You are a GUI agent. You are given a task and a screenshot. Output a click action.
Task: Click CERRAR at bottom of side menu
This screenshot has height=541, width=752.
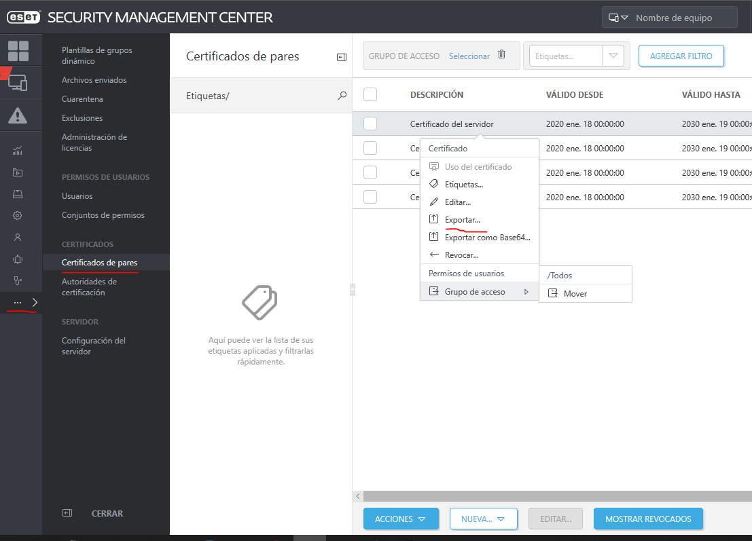(107, 513)
